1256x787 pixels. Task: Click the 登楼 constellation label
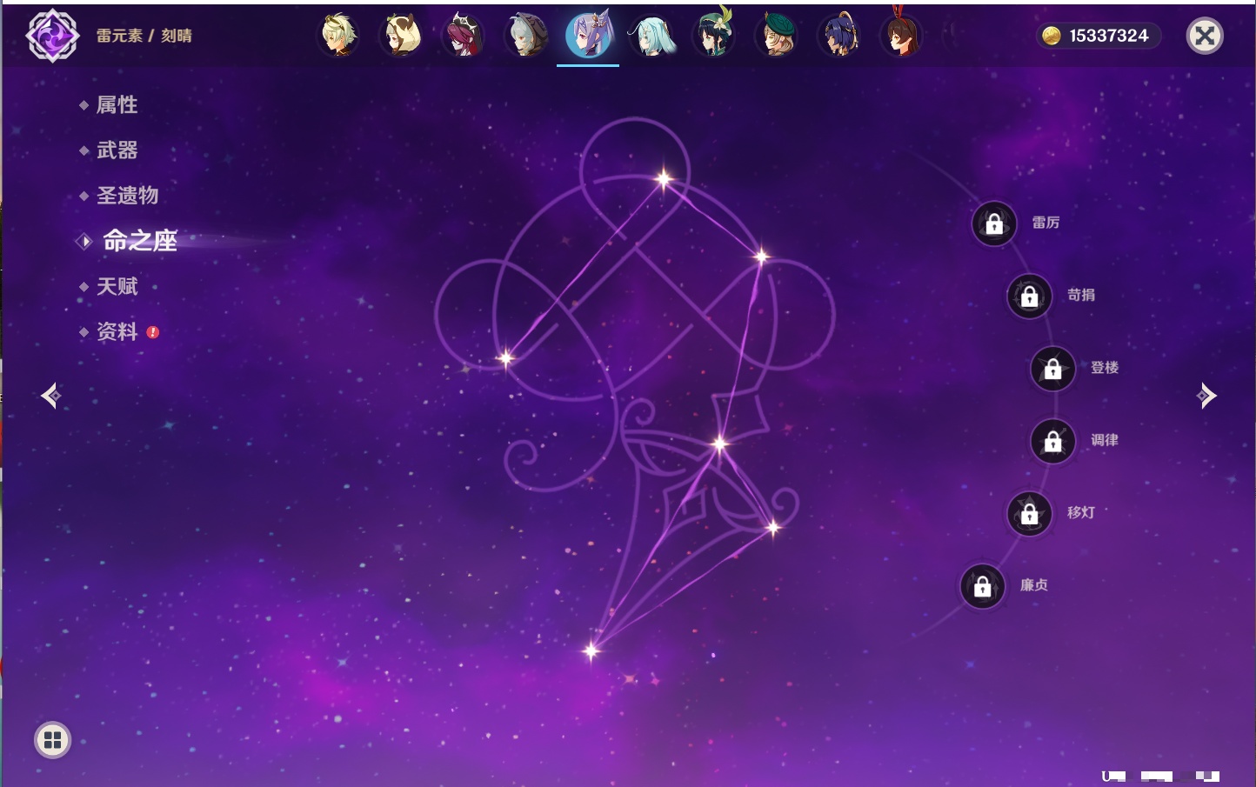point(1105,367)
